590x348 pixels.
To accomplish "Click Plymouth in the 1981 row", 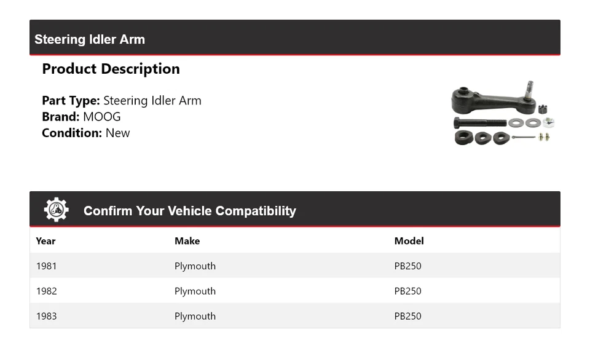I will click(x=195, y=266).
